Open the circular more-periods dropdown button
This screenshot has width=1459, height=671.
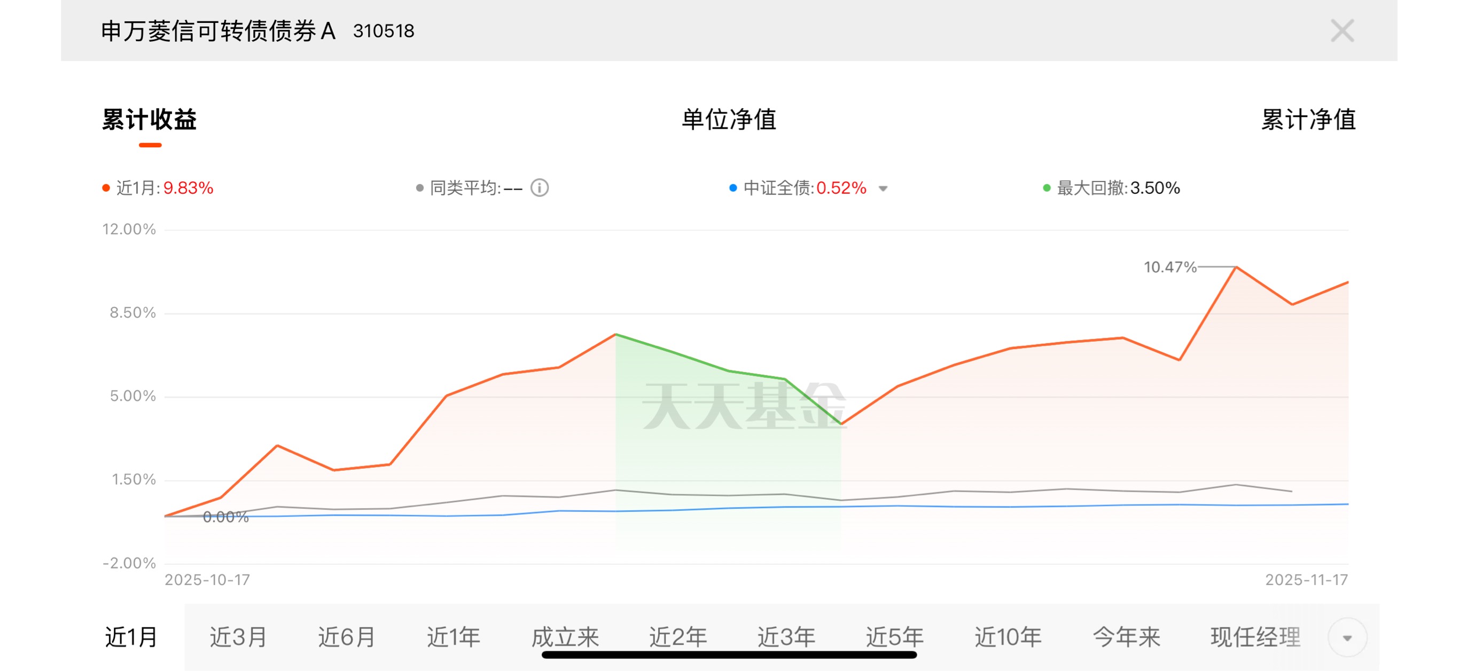point(1347,637)
